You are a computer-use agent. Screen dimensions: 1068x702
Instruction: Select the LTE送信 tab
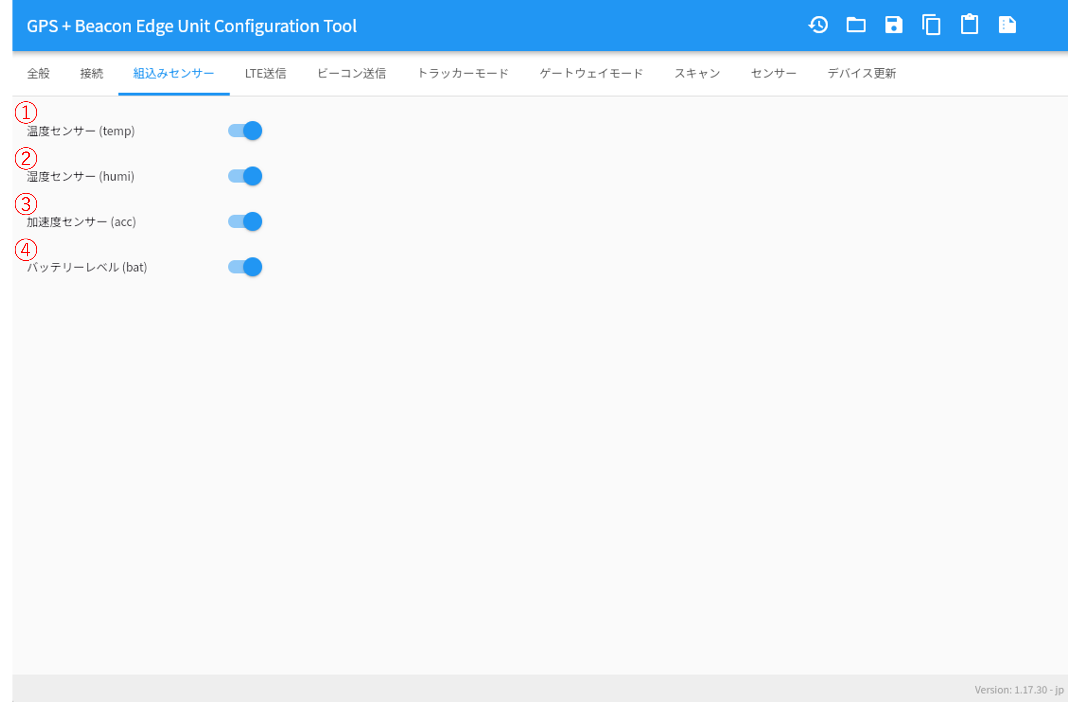[x=266, y=74]
